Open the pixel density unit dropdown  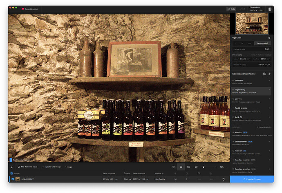[267, 64]
